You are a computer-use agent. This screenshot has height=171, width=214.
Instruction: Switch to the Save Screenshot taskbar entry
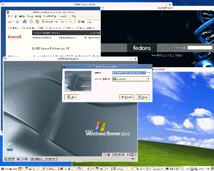pos(174,169)
